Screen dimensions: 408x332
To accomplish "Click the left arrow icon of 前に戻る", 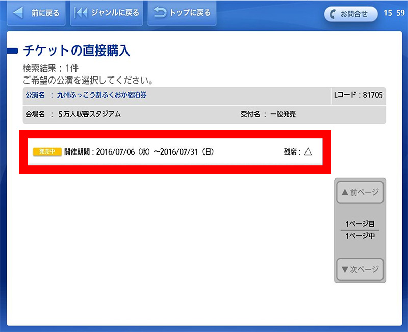I will [x=18, y=12].
